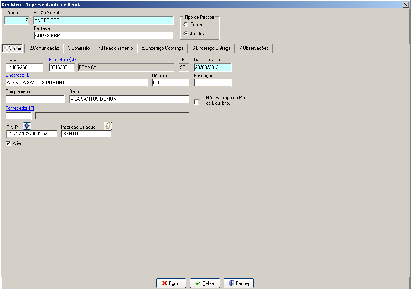This screenshot has height=289, width=411.
Task: Click the Código field
Action: pos(17,20)
